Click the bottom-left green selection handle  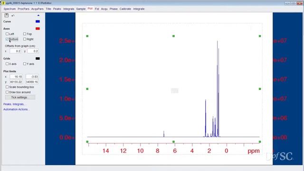[87, 142]
